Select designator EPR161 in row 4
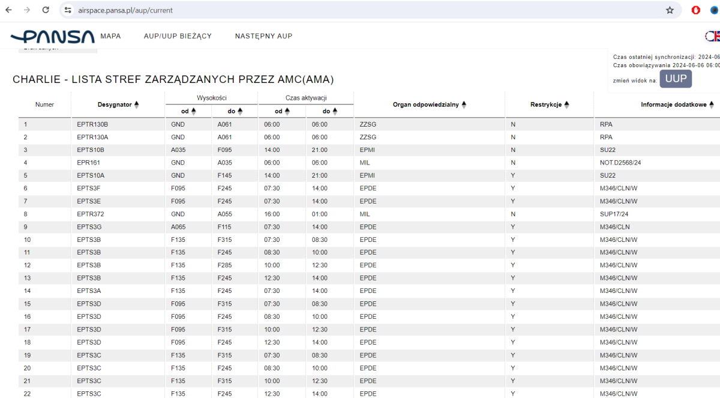The height and width of the screenshot is (398, 720). click(88, 163)
